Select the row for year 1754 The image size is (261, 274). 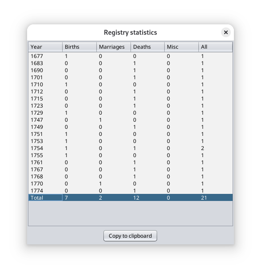[130, 148]
